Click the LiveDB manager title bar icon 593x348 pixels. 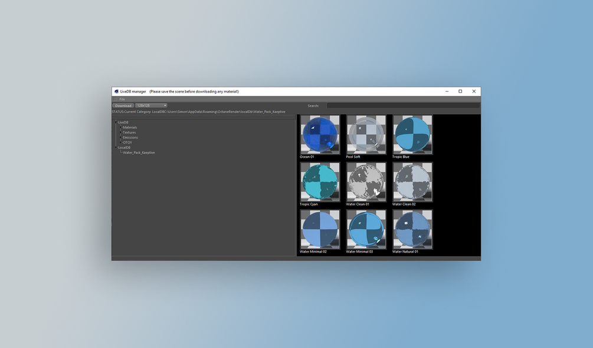pos(116,91)
